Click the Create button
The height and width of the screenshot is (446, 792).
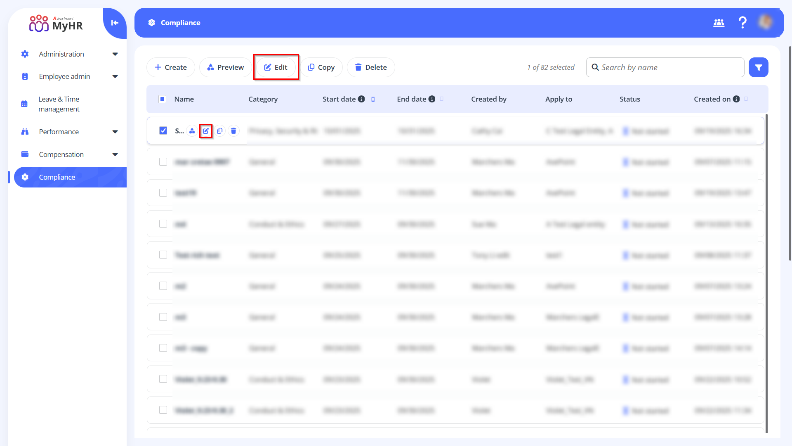tap(171, 67)
